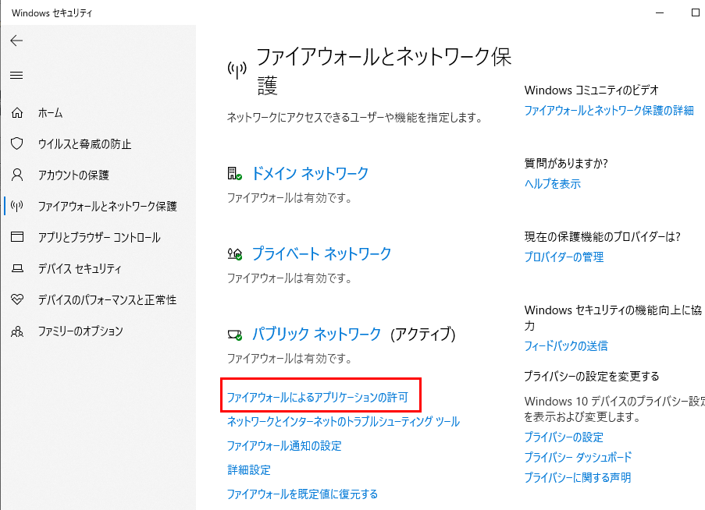Click the shield icon for virus protection
The height and width of the screenshot is (510, 705).
(x=17, y=143)
